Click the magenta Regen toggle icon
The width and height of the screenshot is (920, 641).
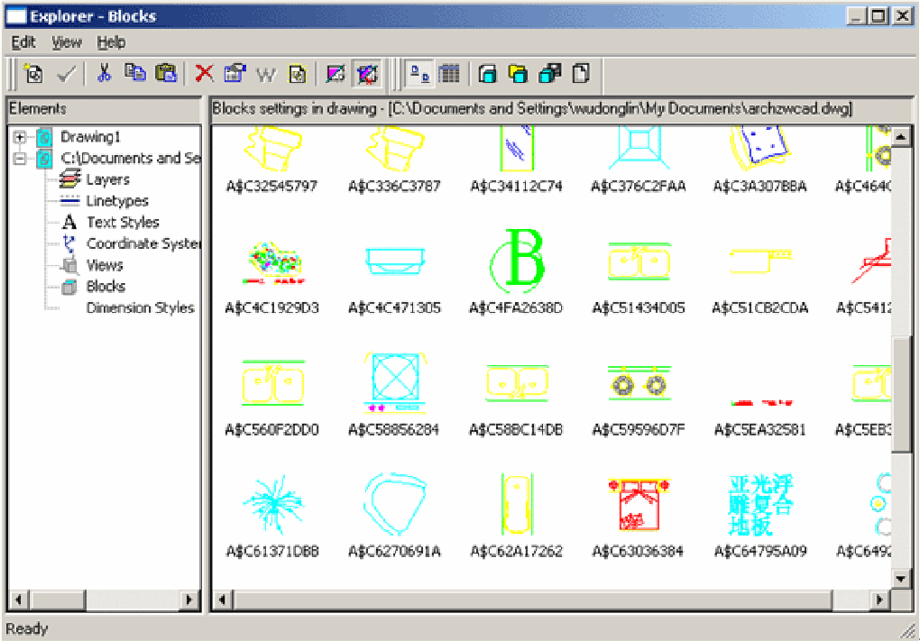[x=336, y=74]
